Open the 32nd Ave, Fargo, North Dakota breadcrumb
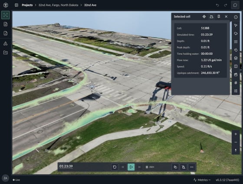 point(58,5)
